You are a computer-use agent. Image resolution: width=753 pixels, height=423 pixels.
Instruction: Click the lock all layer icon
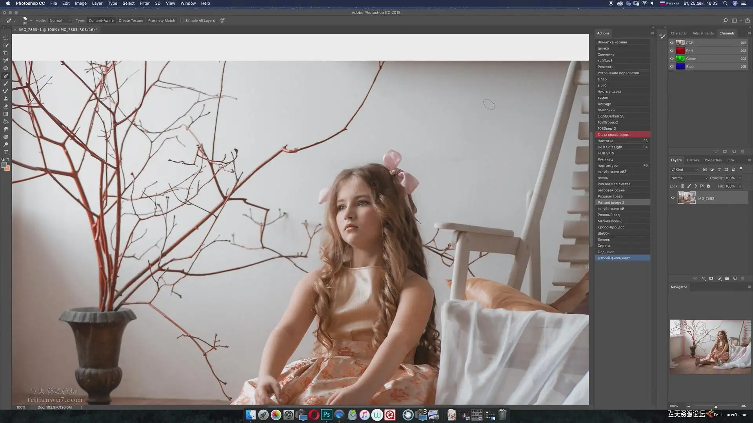pyautogui.click(x=708, y=186)
